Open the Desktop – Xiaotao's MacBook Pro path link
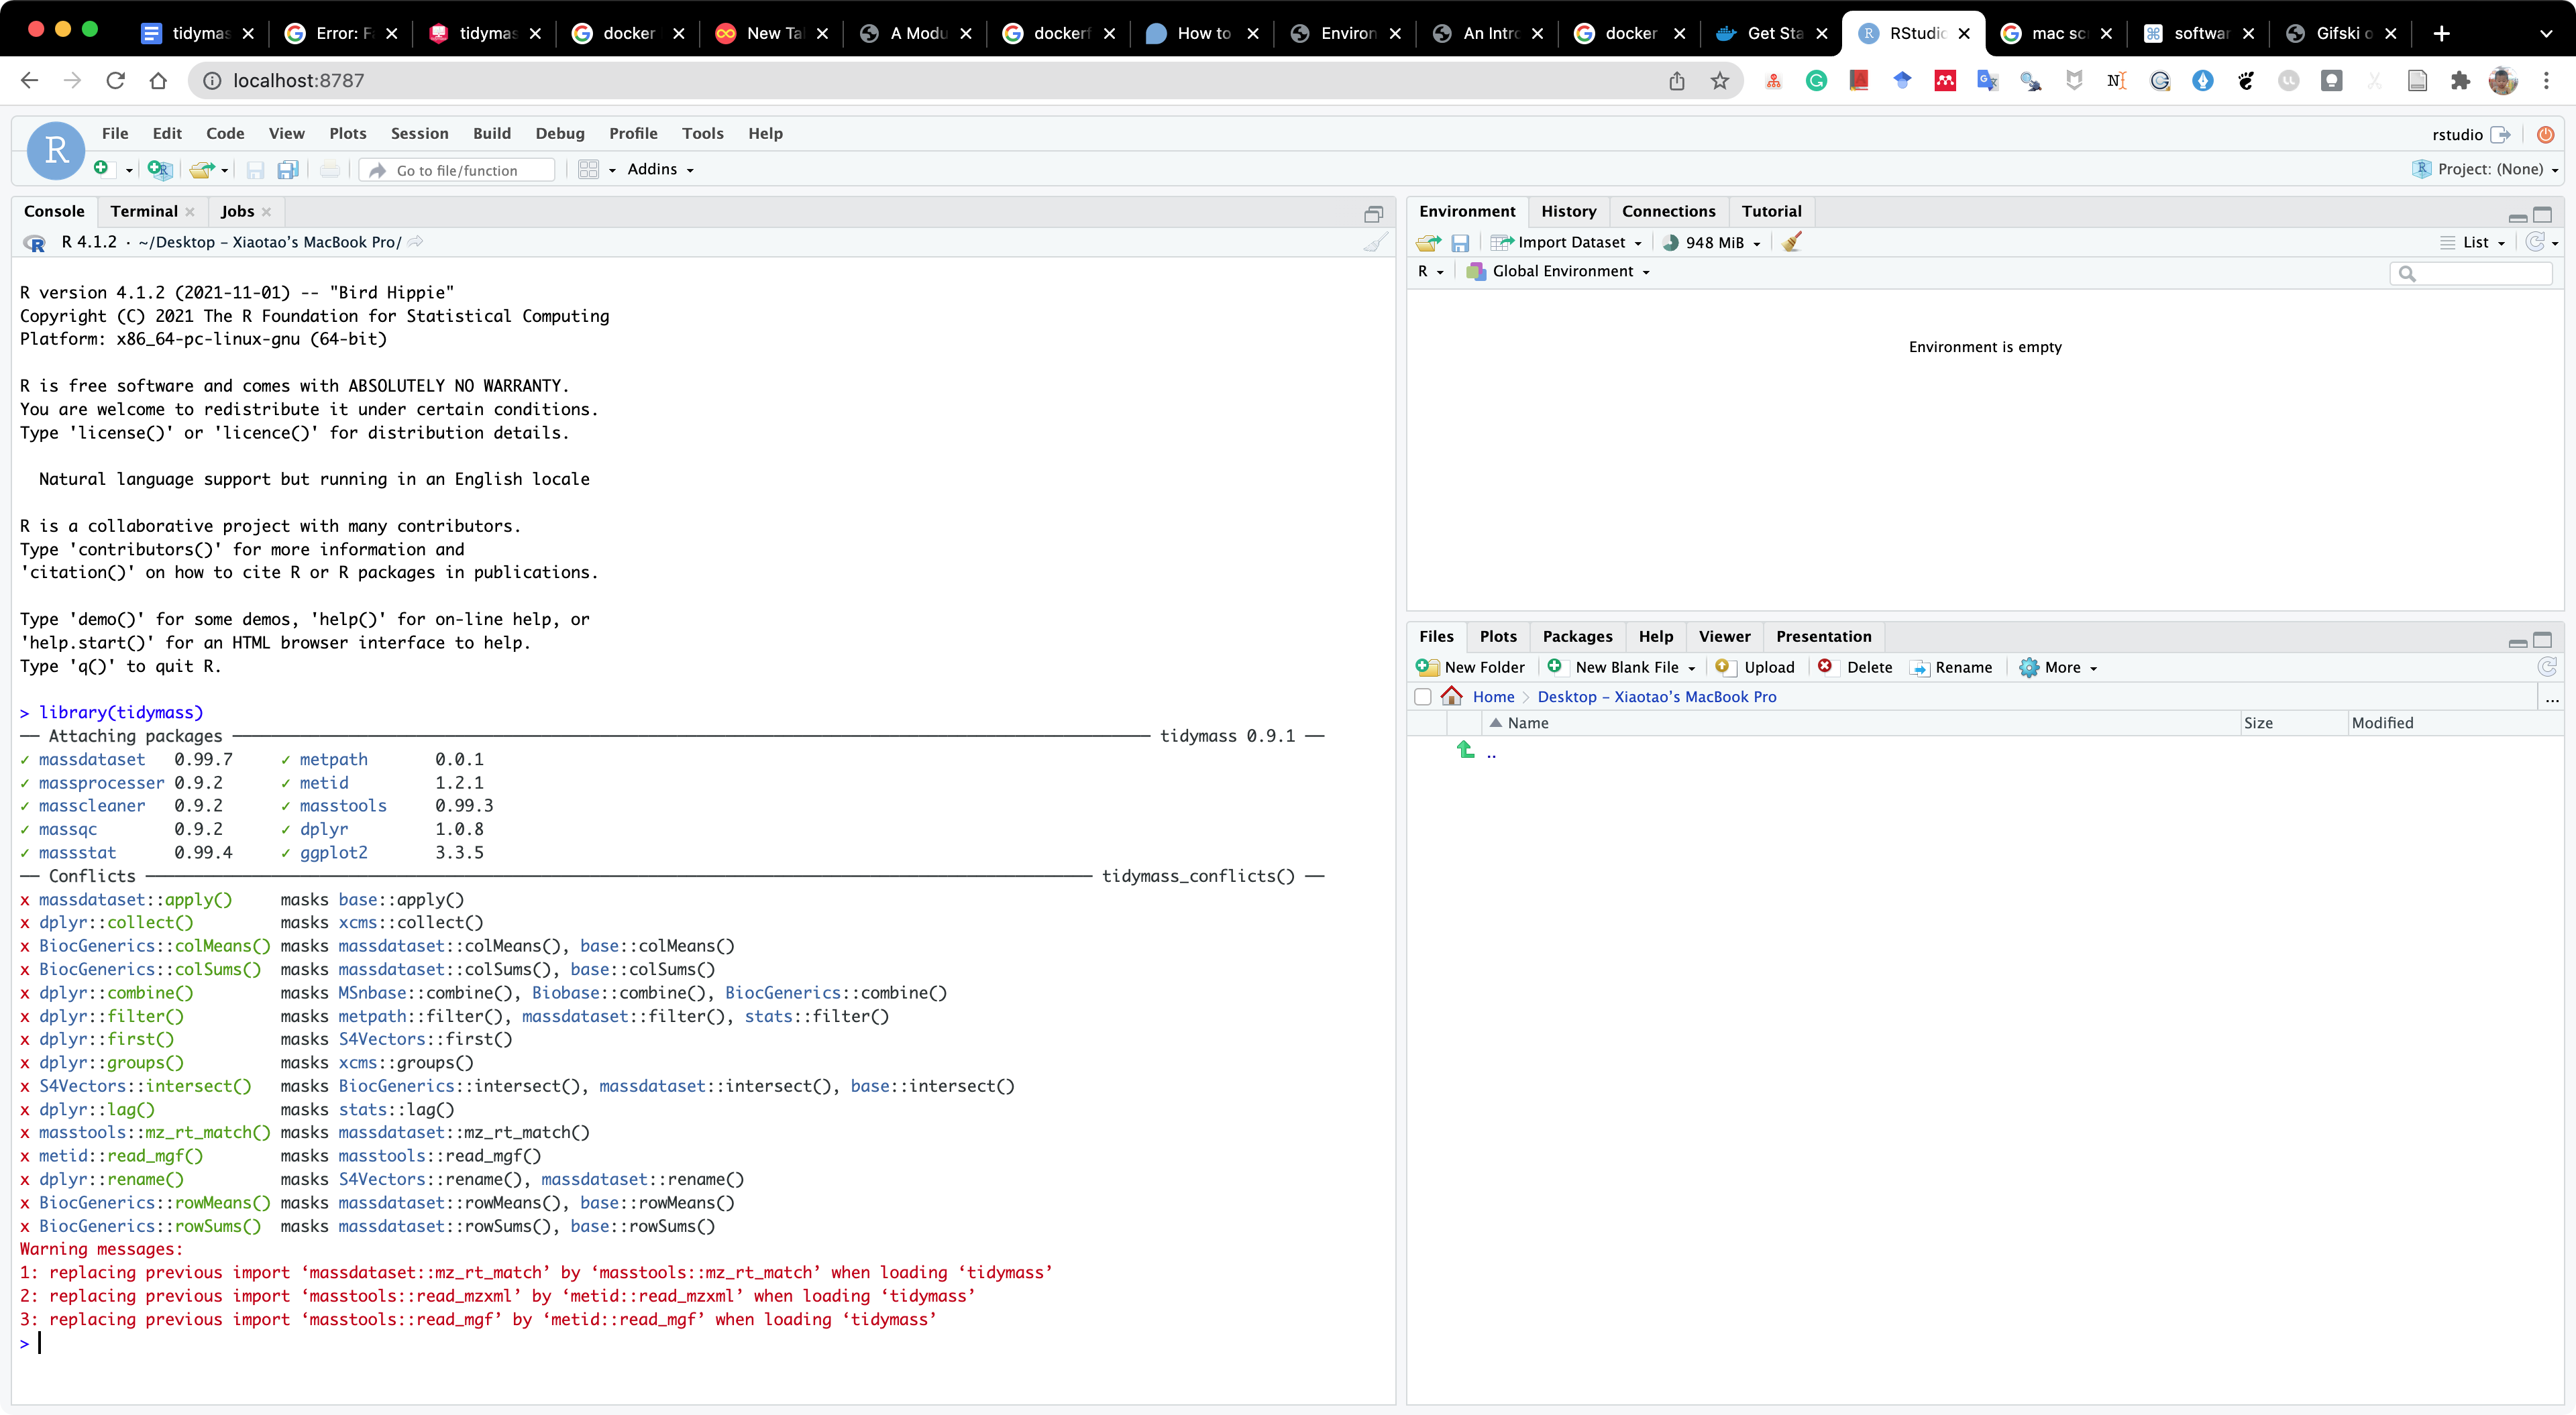The height and width of the screenshot is (1415, 2576). [x=1657, y=697]
